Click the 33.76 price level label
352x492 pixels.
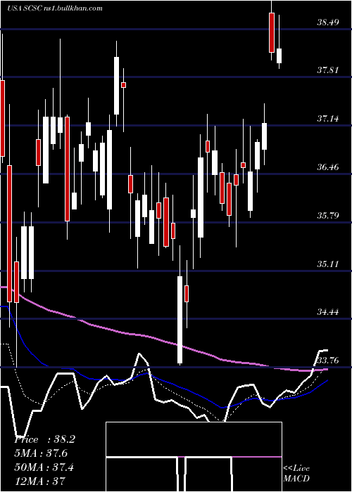coord(327,360)
